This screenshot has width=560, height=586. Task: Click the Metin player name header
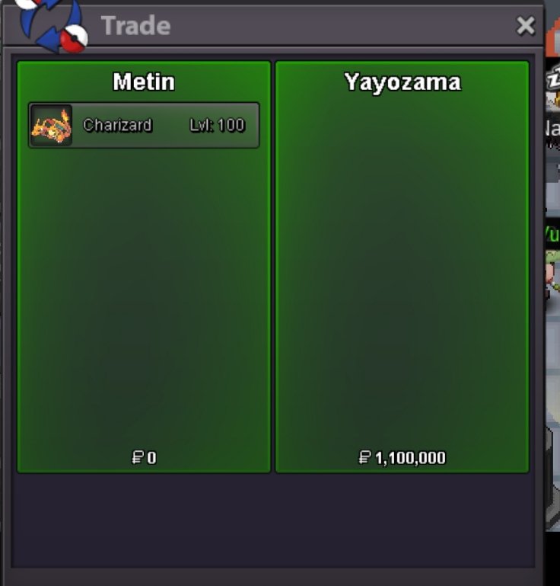point(144,82)
